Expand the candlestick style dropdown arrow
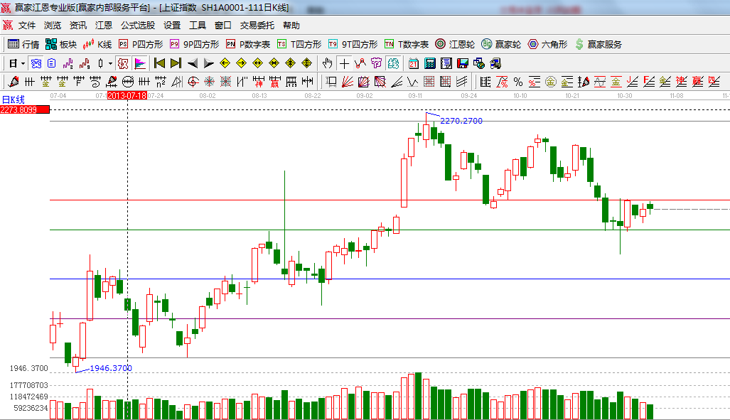Viewport: 730px width, 420px height. [109, 63]
